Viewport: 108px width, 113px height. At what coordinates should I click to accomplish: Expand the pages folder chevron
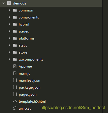coord(9,31)
